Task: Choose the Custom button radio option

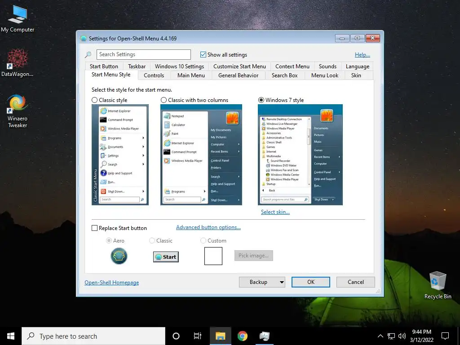Action: tap(203, 241)
